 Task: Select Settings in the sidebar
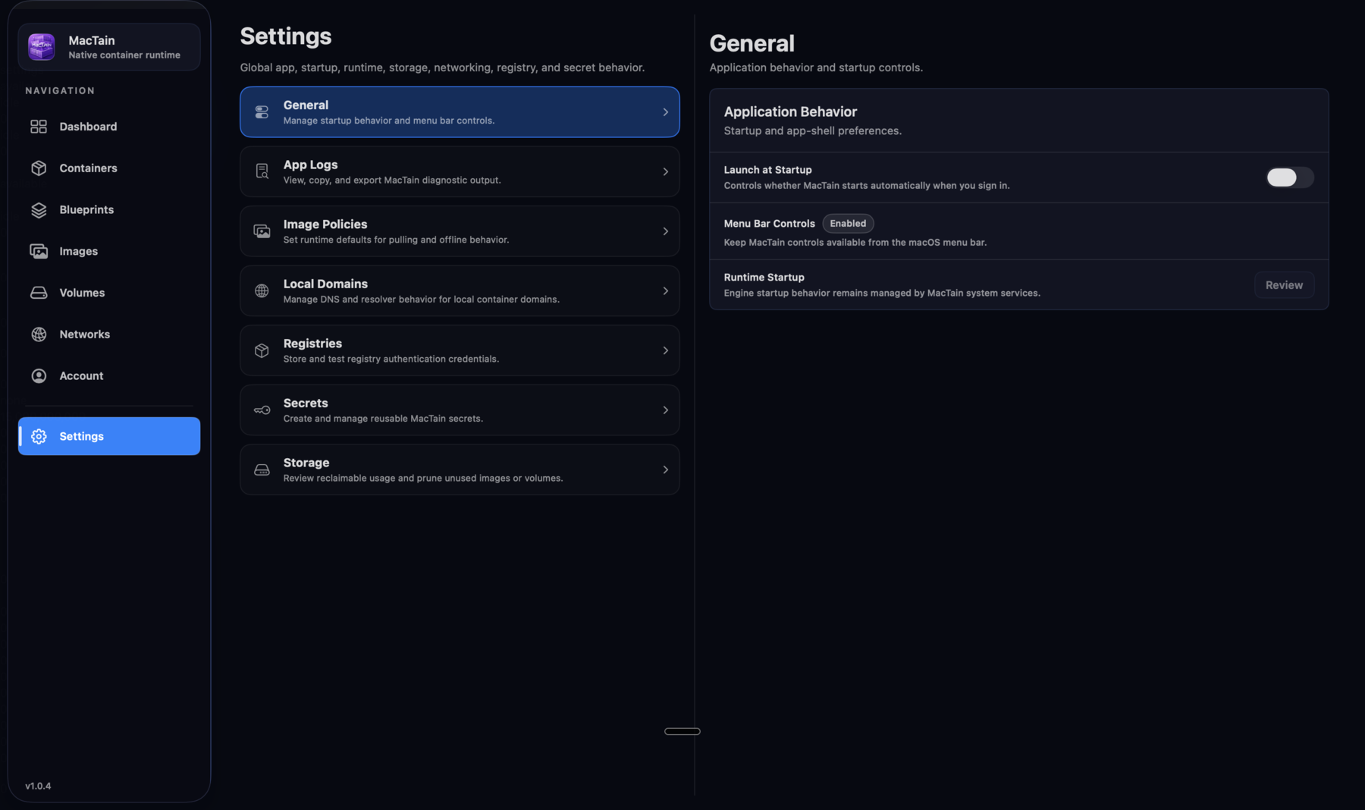[x=109, y=436]
